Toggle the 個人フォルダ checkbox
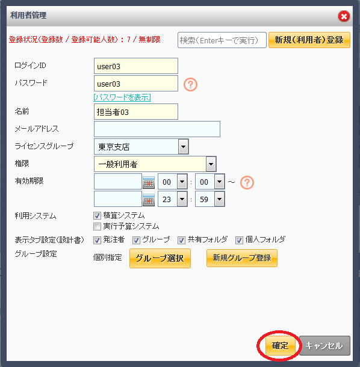Image resolution: width=360 pixels, height=367 pixels. pos(239,241)
